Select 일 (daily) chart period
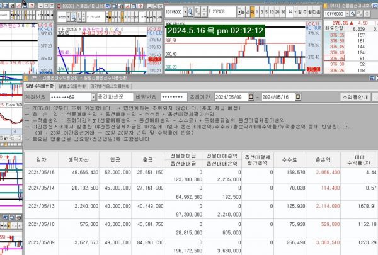Image resolution: width=378 pixels, height=255 pixels. coord(300,12)
